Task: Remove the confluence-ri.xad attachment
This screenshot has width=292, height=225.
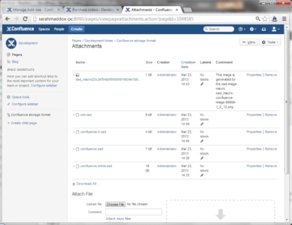Action: 271,132
